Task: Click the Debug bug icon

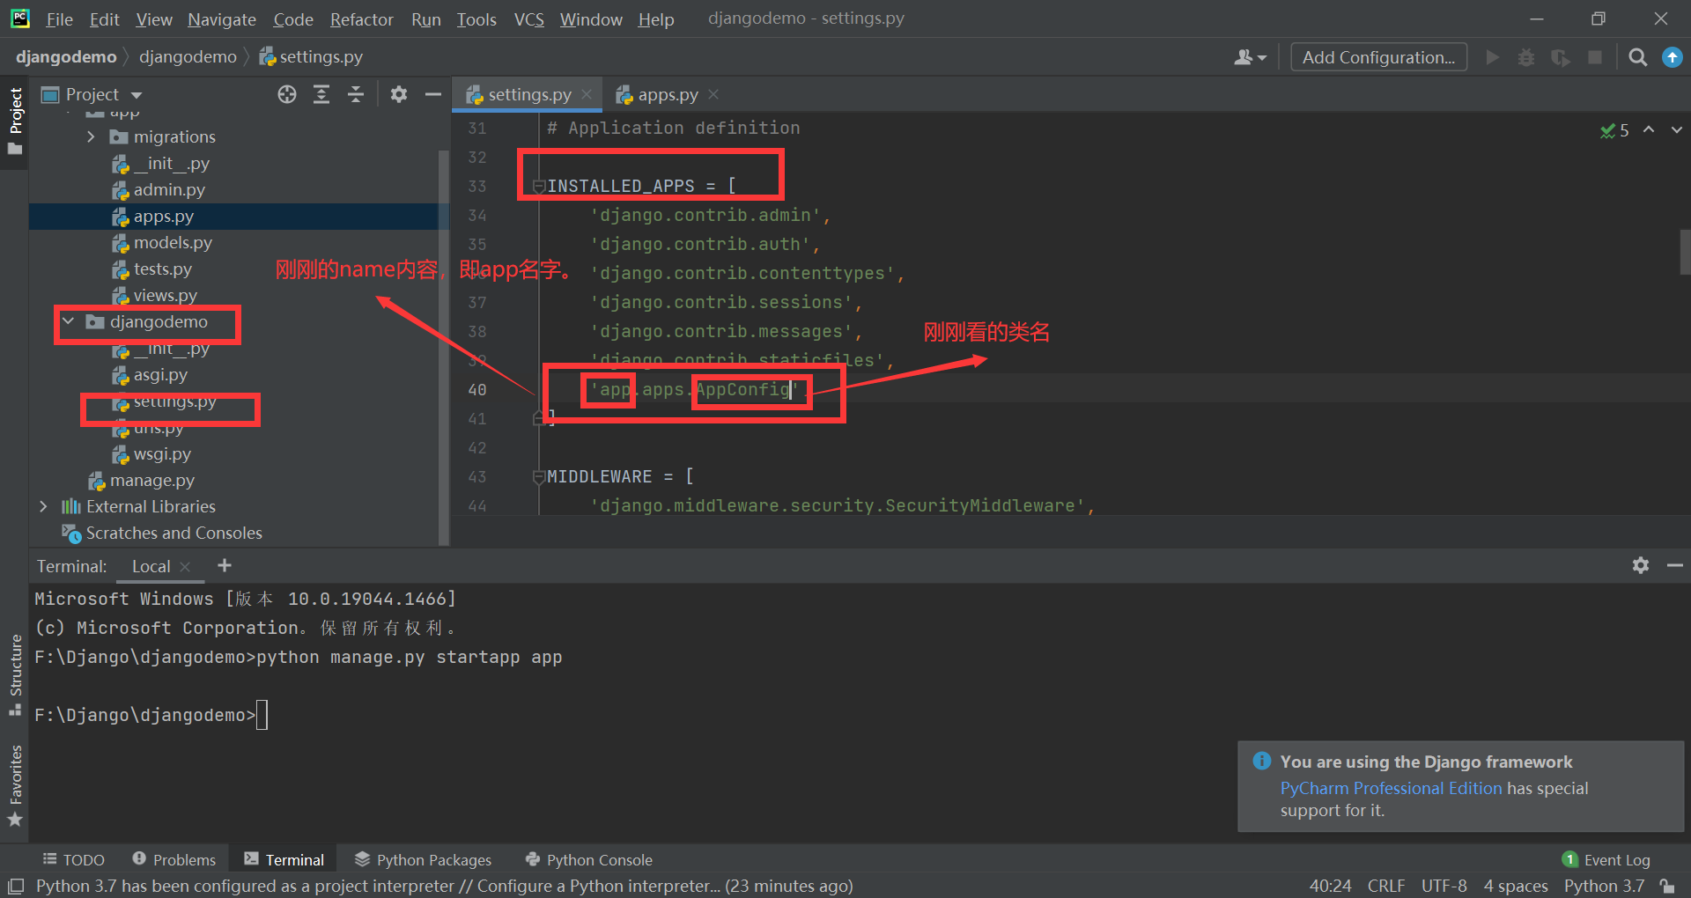Action: 1526,57
